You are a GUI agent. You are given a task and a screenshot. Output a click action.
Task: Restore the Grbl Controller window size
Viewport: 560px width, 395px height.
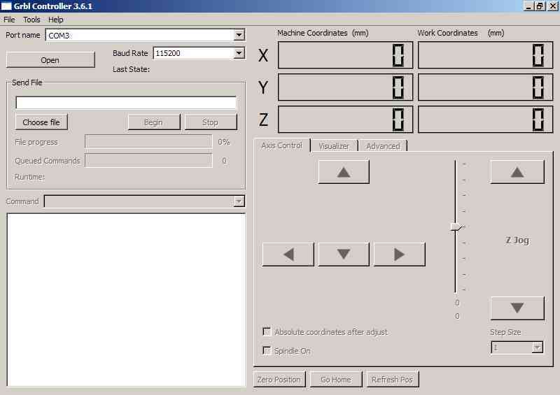point(540,6)
